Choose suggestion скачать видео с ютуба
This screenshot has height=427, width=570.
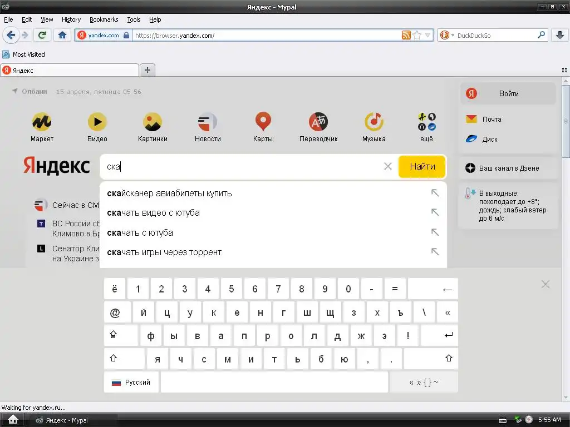click(x=273, y=213)
